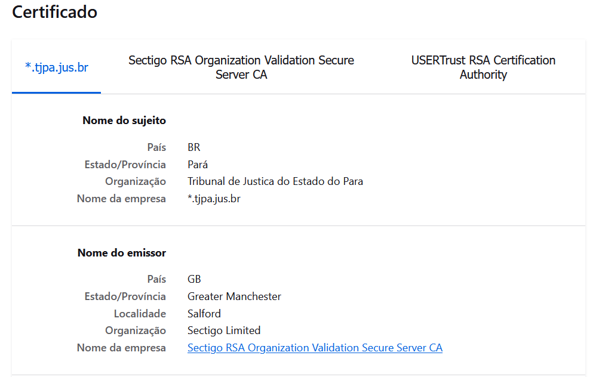Open the USERTrust RSA Certification Authority tab
The image size is (602, 377).
(x=483, y=67)
